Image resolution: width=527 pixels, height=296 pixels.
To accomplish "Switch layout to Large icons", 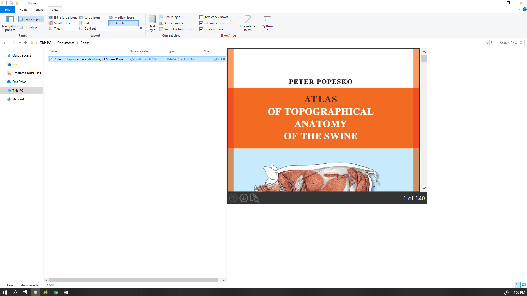I will (90, 18).
